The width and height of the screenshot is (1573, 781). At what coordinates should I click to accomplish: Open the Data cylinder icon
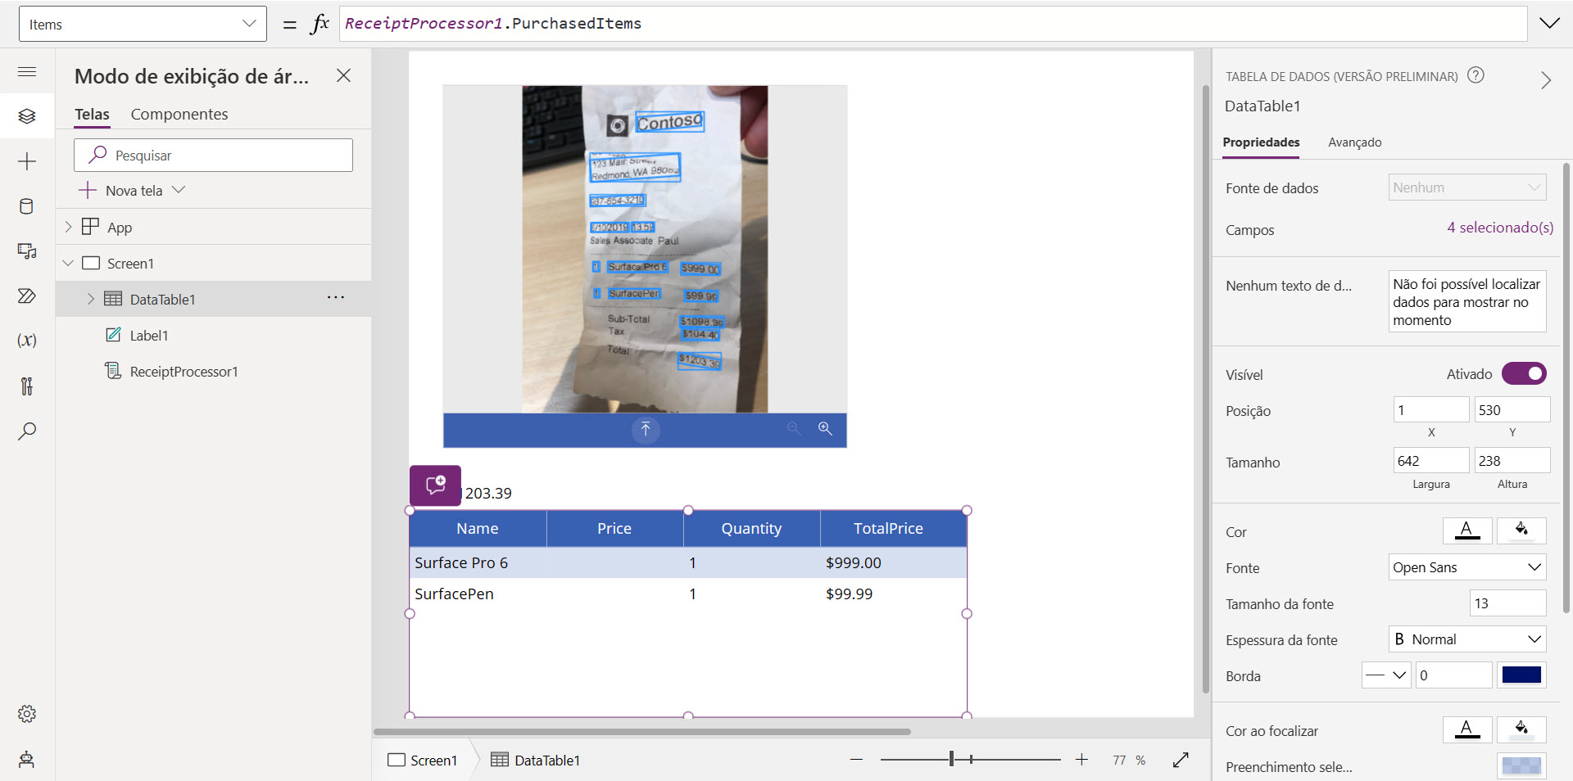pyautogui.click(x=27, y=206)
